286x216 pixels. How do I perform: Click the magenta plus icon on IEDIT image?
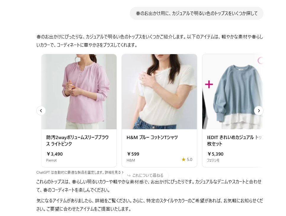(209, 84)
